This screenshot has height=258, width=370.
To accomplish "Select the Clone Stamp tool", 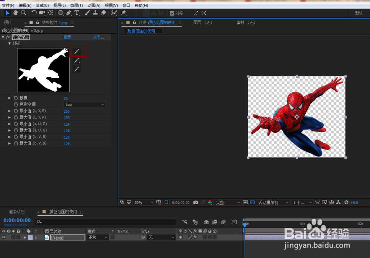I will [x=95, y=13].
